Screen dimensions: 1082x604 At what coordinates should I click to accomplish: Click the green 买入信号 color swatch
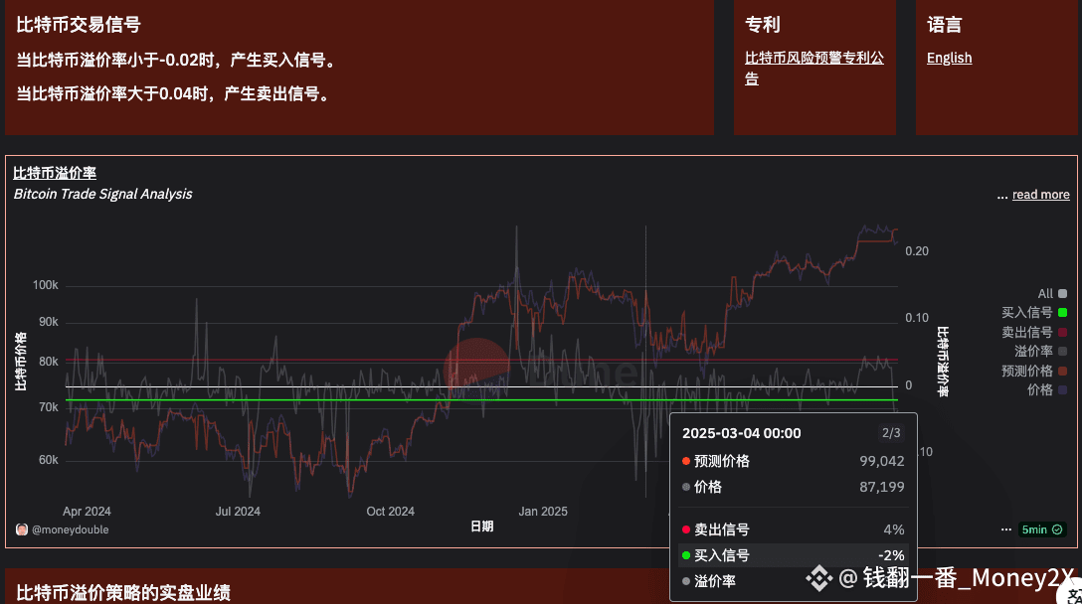1063,313
